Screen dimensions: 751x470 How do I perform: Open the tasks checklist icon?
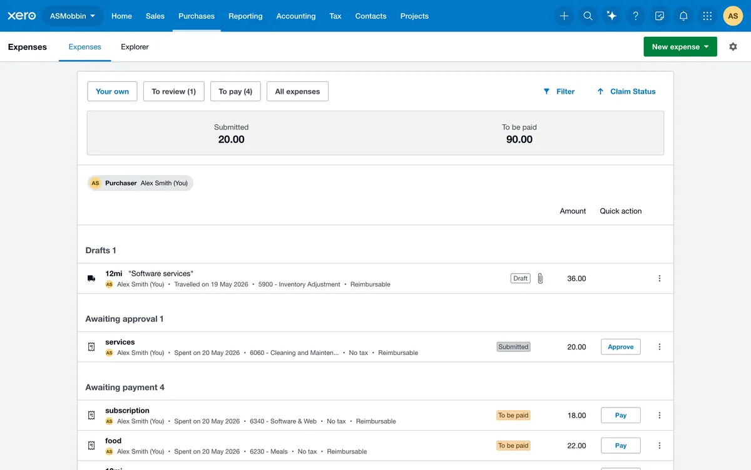[660, 16]
